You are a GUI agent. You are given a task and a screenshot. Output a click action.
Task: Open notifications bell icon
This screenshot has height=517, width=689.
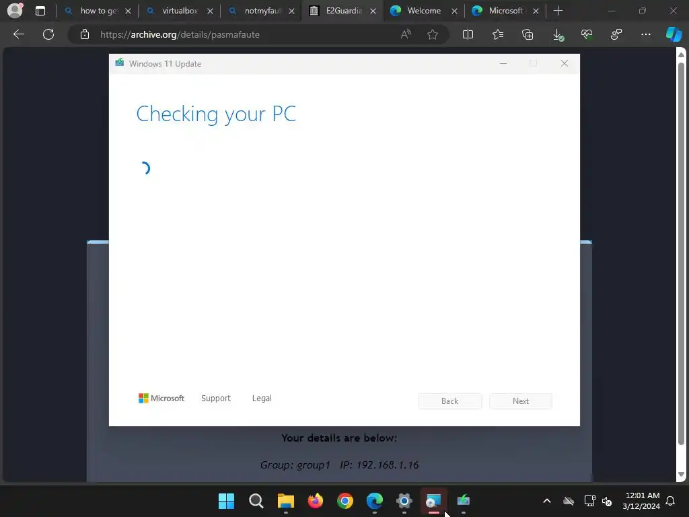(671, 501)
